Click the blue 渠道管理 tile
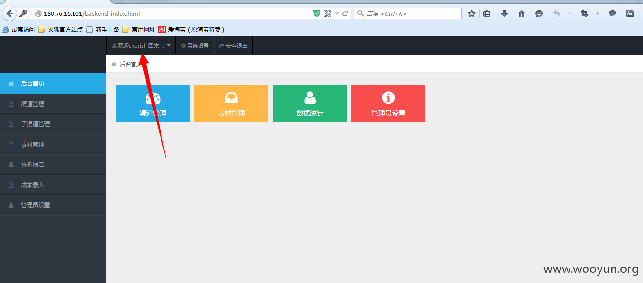The image size is (643, 283). [153, 104]
